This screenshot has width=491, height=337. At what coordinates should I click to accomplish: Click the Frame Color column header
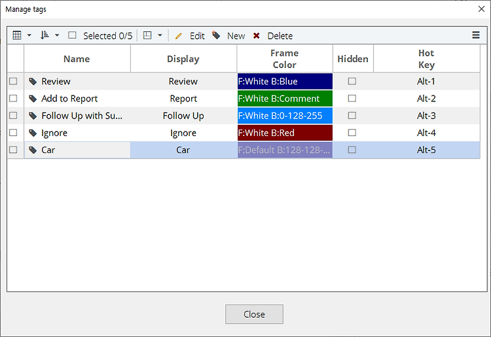285,59
